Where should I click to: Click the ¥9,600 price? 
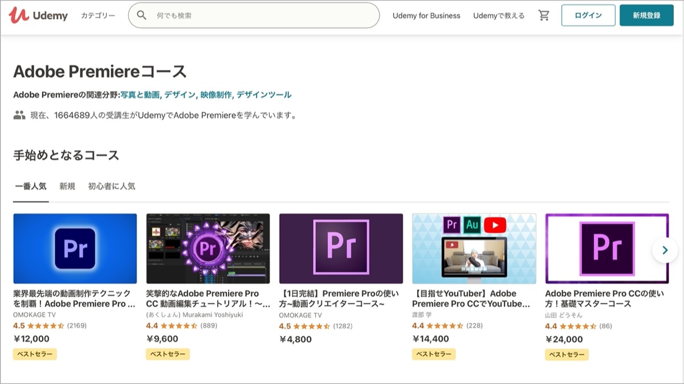point(162,339)
